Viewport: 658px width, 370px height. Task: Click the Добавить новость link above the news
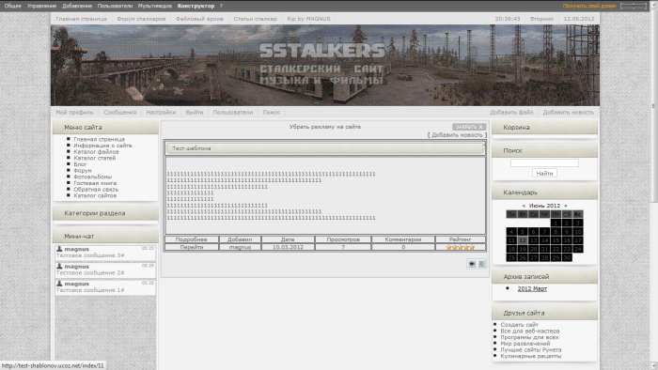click(457, 135)
